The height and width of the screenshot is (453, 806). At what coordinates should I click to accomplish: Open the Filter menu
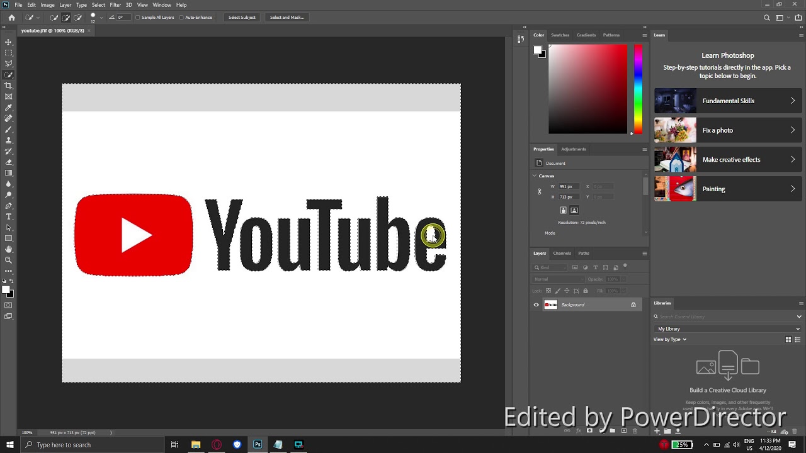(115, 5)
